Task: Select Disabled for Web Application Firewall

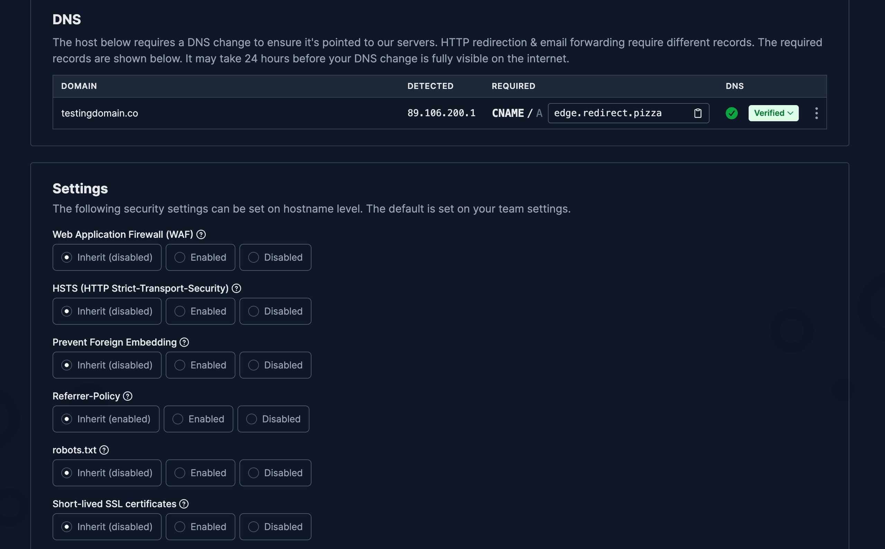Action: (275, 258)
